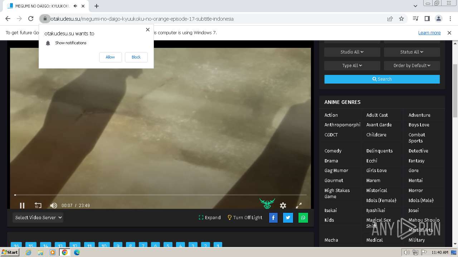This screenshot has width=458, height=257.
Task: Open the Studio All dropdown
Action: (352, 52)
